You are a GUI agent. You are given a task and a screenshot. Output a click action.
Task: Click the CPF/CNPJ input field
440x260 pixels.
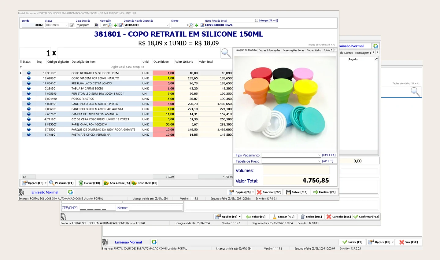(97, 208)
